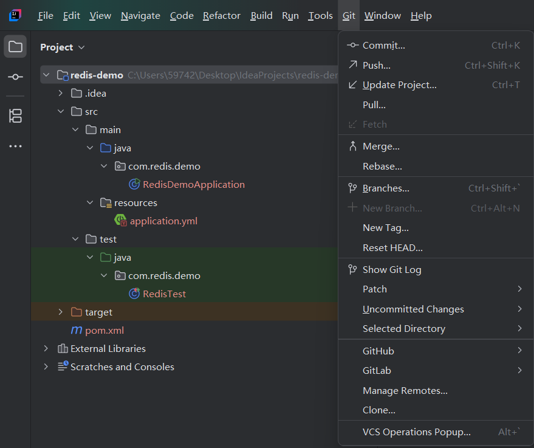Click the redis-demo module folder icon
This screenshot has width=534, height=448.
[63, 75]
